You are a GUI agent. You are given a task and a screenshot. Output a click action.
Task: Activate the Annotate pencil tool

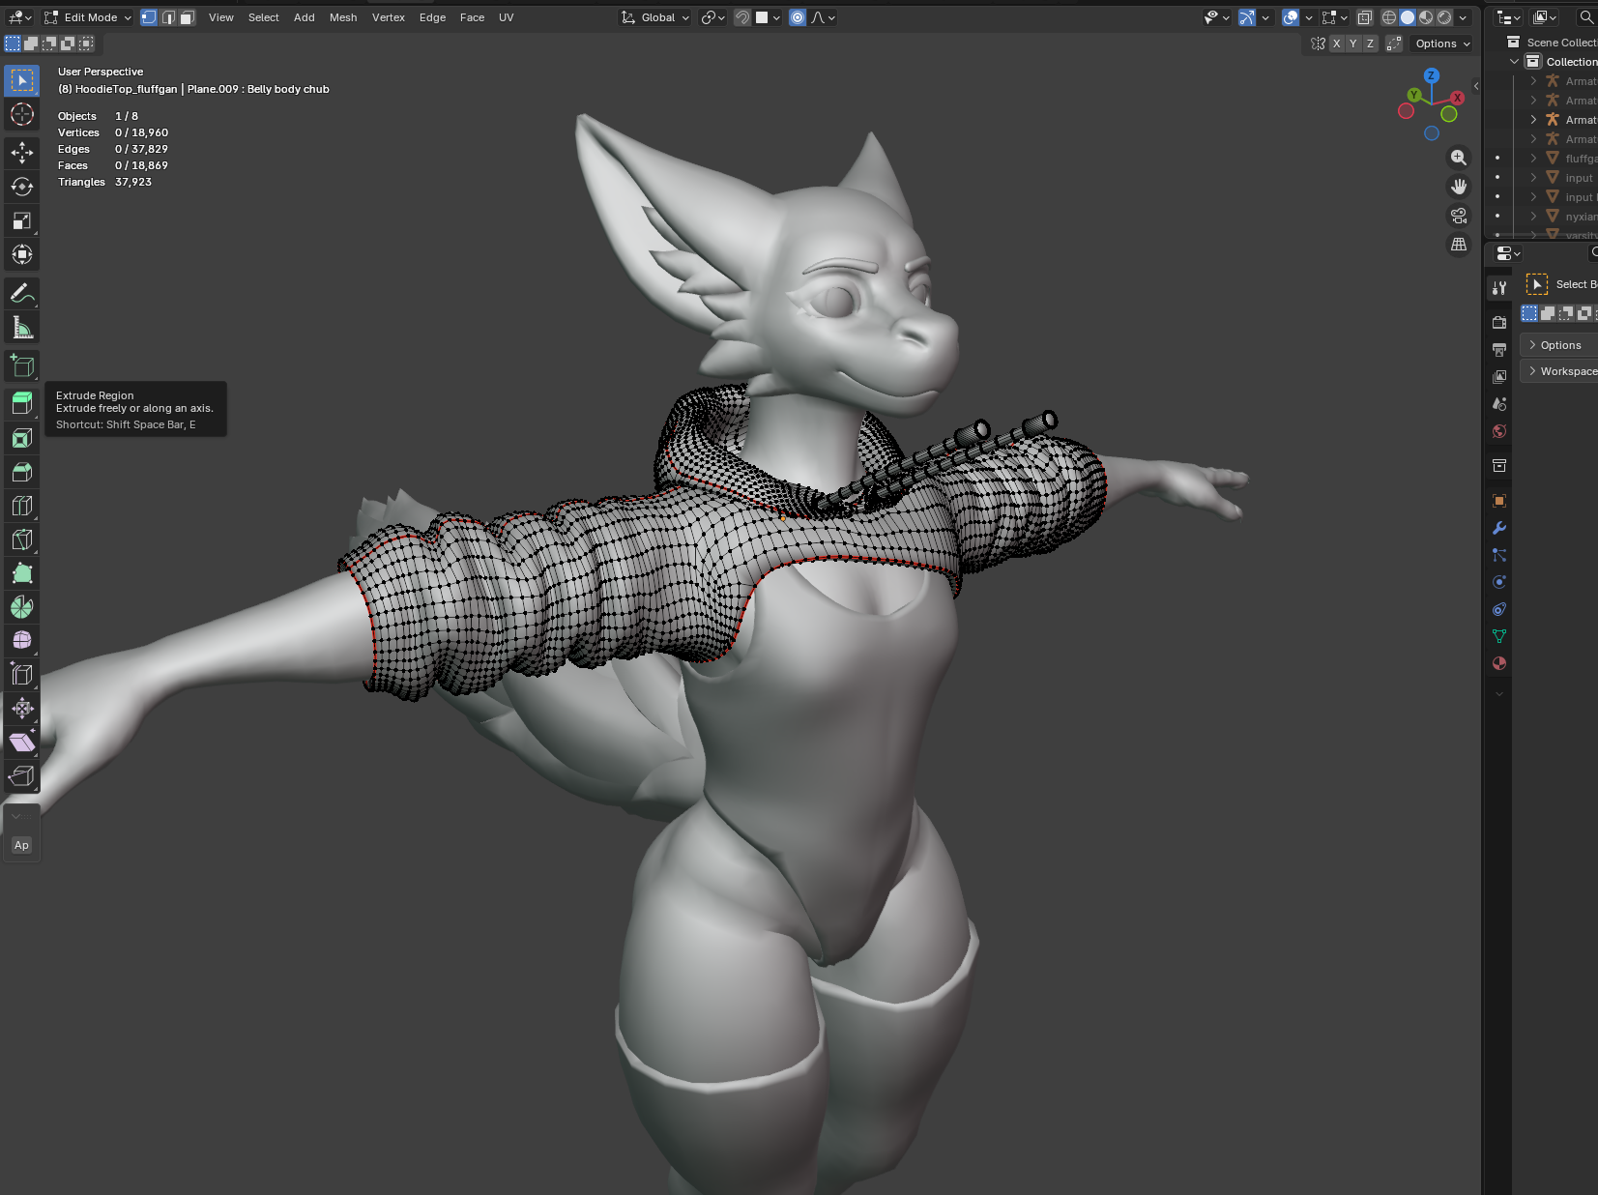pos(21,294)
